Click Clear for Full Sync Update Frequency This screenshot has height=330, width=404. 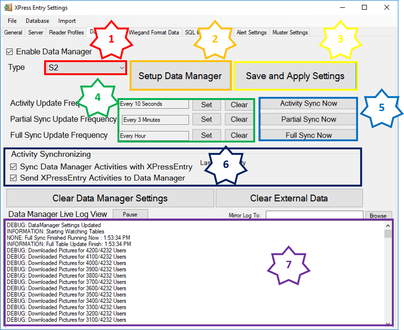tap(239, 135)
